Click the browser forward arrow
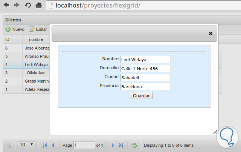 tap(17, 5)
